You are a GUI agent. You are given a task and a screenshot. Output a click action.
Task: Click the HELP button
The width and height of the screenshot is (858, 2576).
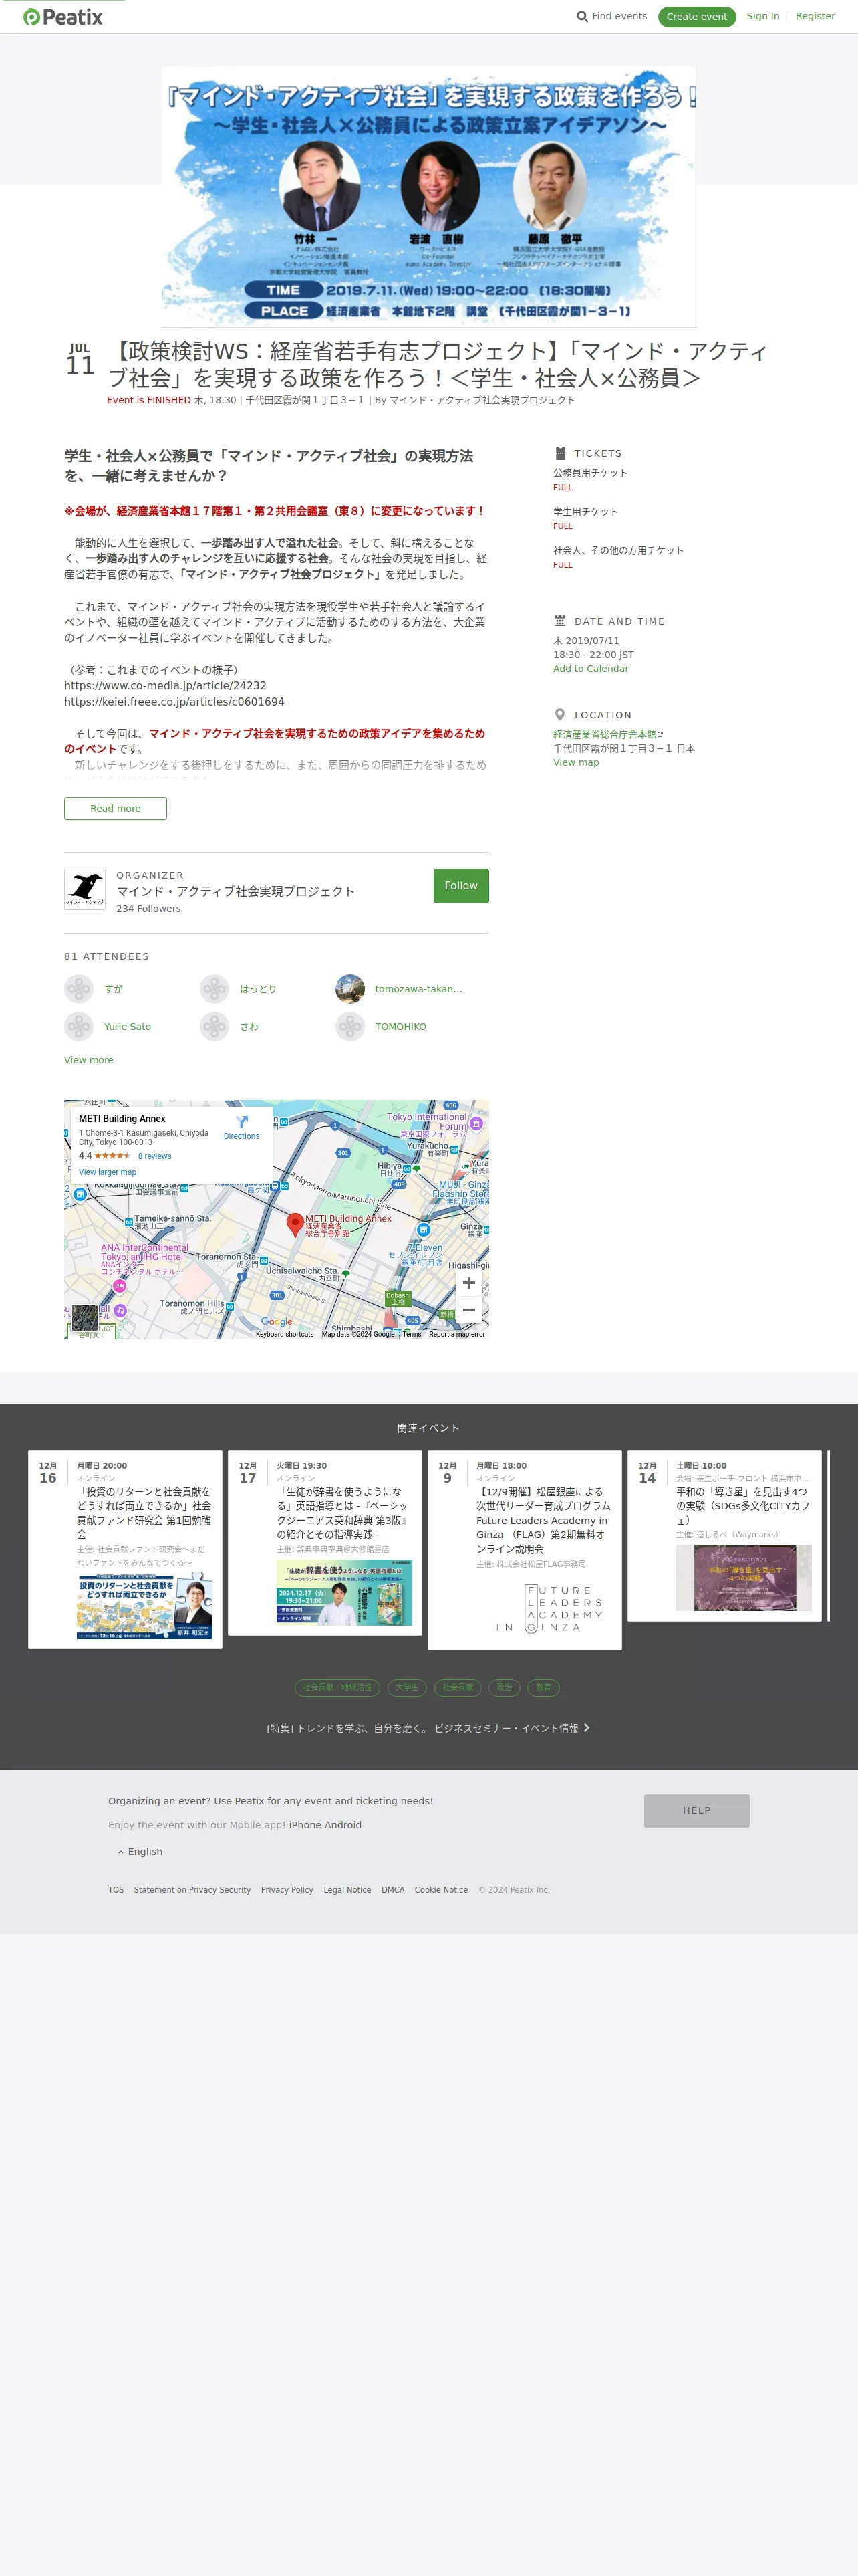click(696, 1810)
